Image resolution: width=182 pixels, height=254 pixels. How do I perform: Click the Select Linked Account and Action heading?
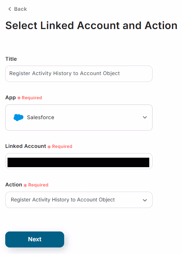[91, 25]
